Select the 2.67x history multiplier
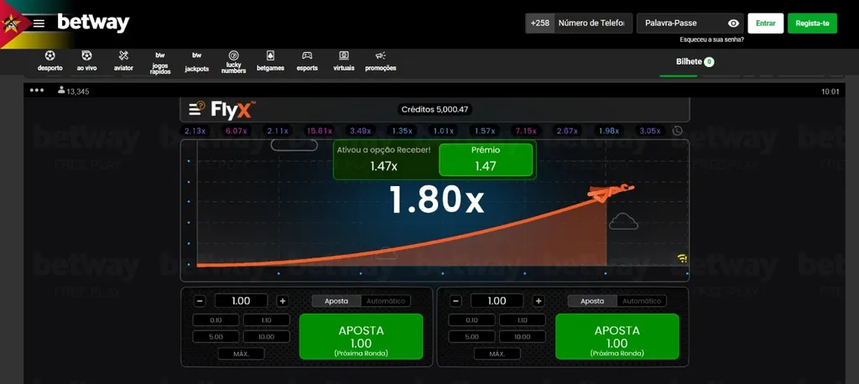Screen dimensions: 859x384 coord(567,131)
